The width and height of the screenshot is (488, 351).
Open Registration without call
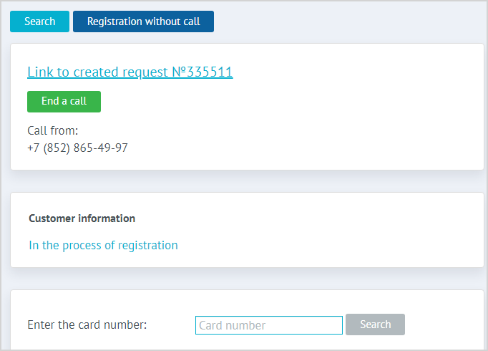point(143,21)
